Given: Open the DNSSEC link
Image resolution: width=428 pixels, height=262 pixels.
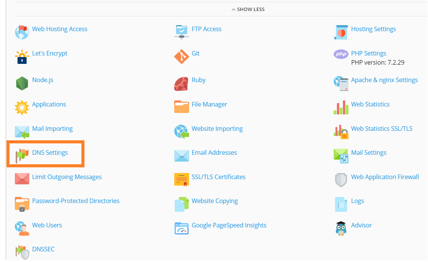Looking at the screenshot, I should click(43, 249).
